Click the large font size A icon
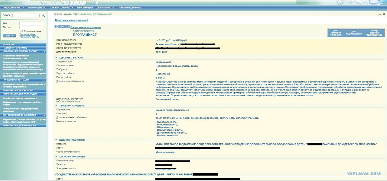Viewport: 387px width, 181px height. tap(384, 14)
